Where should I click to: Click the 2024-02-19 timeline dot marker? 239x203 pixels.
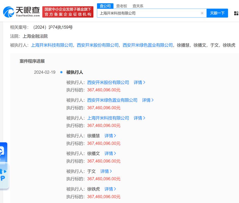[61, 72]
